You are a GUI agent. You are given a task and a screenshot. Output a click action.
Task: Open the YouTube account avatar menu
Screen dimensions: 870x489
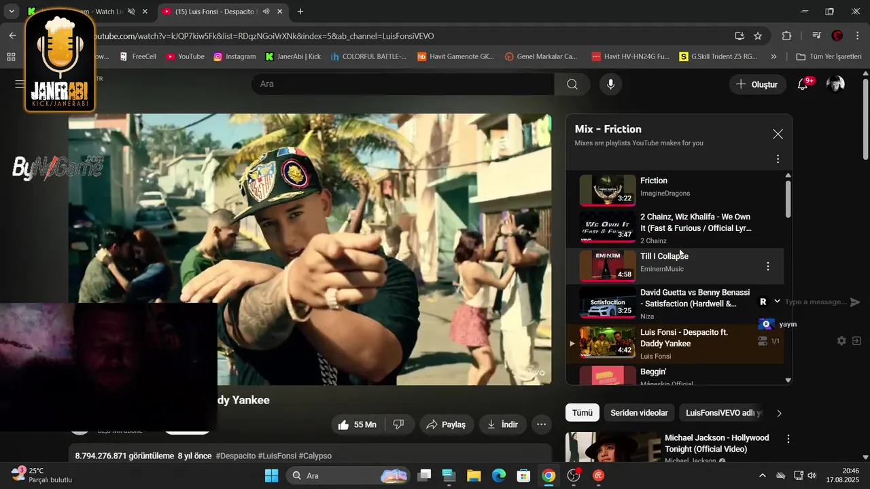(835, 84)
